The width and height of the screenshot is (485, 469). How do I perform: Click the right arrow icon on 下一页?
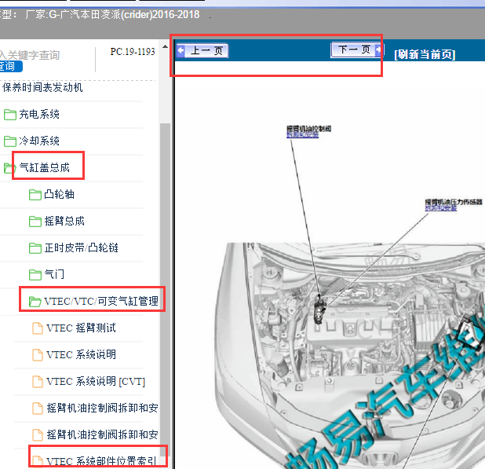pos(378,49)
